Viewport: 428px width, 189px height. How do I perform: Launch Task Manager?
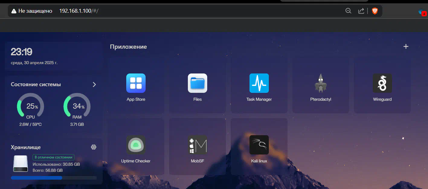click(x=259, y=83)
